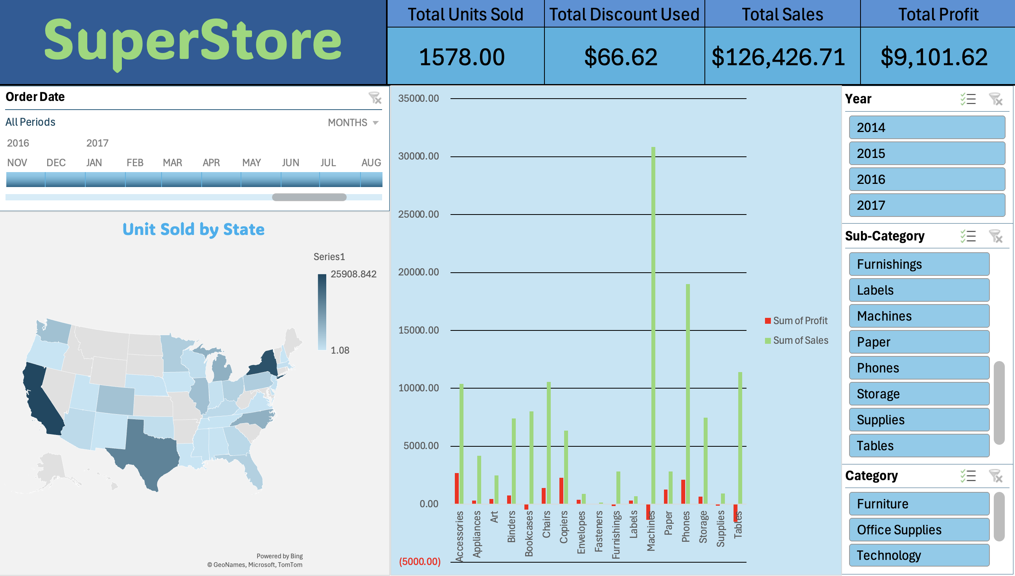Clear the Category slicer filter

point(996,475)
